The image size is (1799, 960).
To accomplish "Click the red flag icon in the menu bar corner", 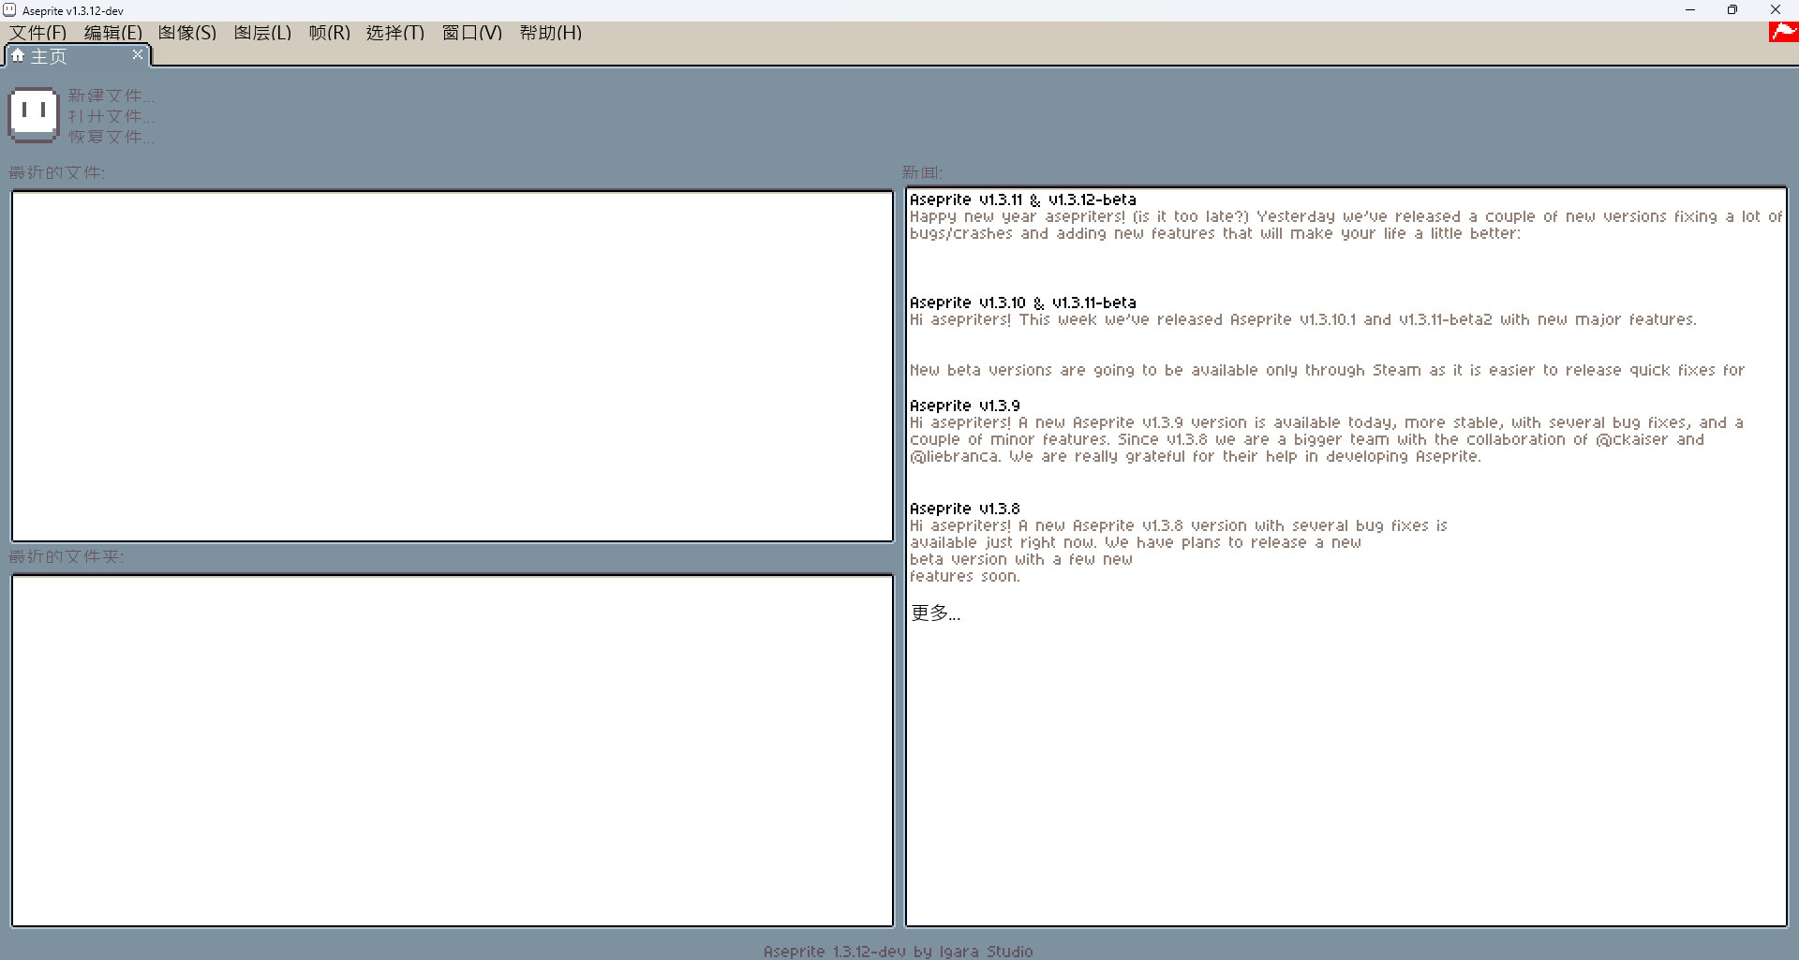I will click(1782, 33).
